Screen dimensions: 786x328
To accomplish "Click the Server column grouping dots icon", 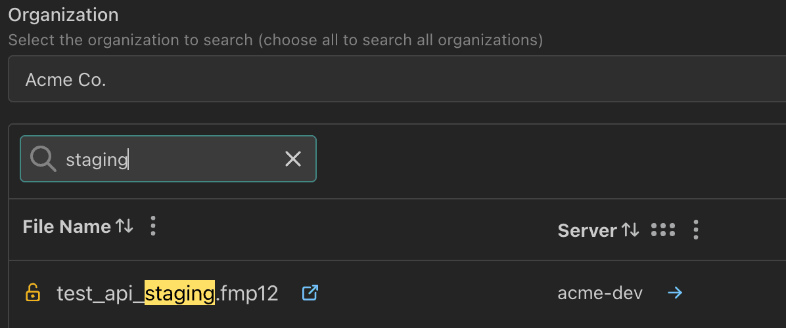I will (x=662, y=230).
